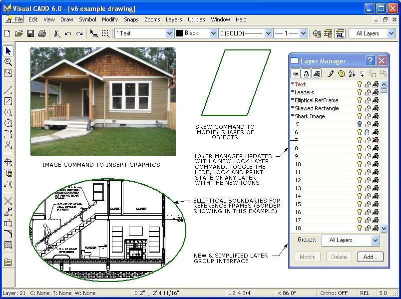Viewport: 401px width, 299px height.
Task: Select the Zoom window tool
Action: [x=8, y=72]
